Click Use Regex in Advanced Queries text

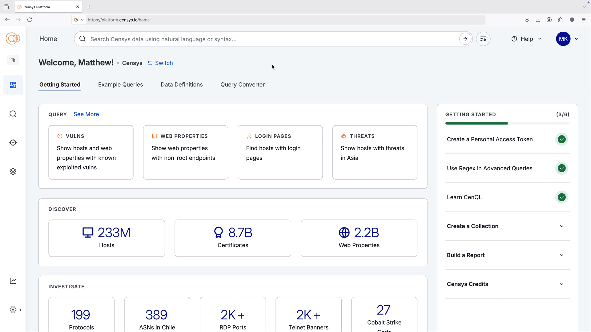click(489, 168)
